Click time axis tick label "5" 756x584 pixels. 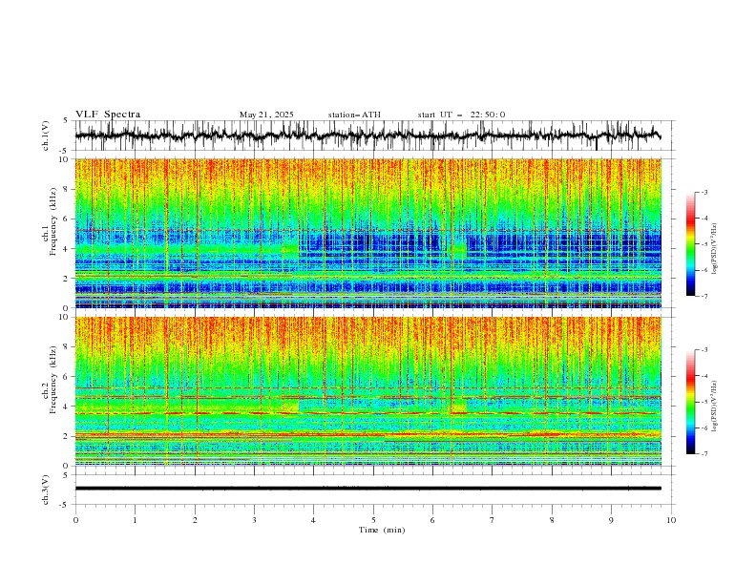[373, 520]
